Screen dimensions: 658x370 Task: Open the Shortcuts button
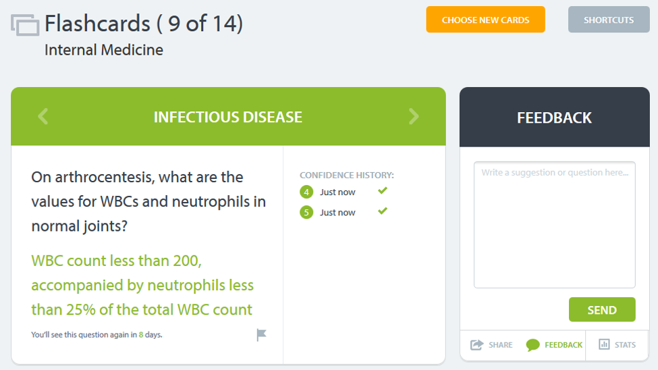[609, 20]
